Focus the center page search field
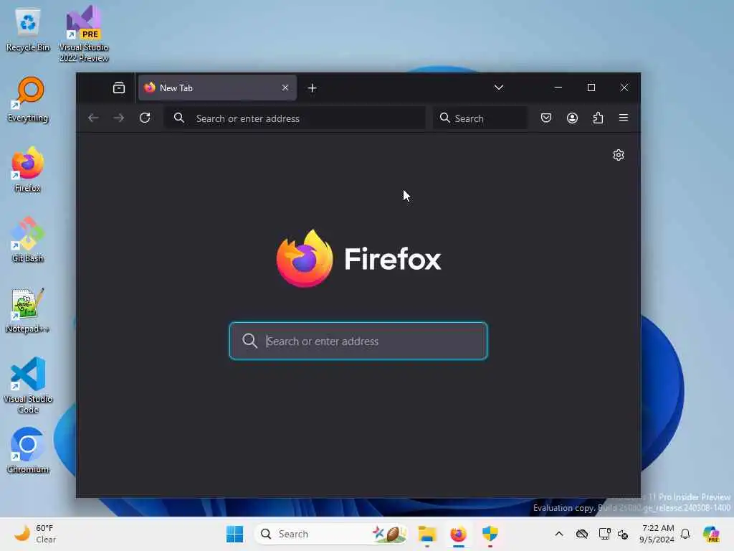This screenshot has height=551, width=734. (358, 341)
